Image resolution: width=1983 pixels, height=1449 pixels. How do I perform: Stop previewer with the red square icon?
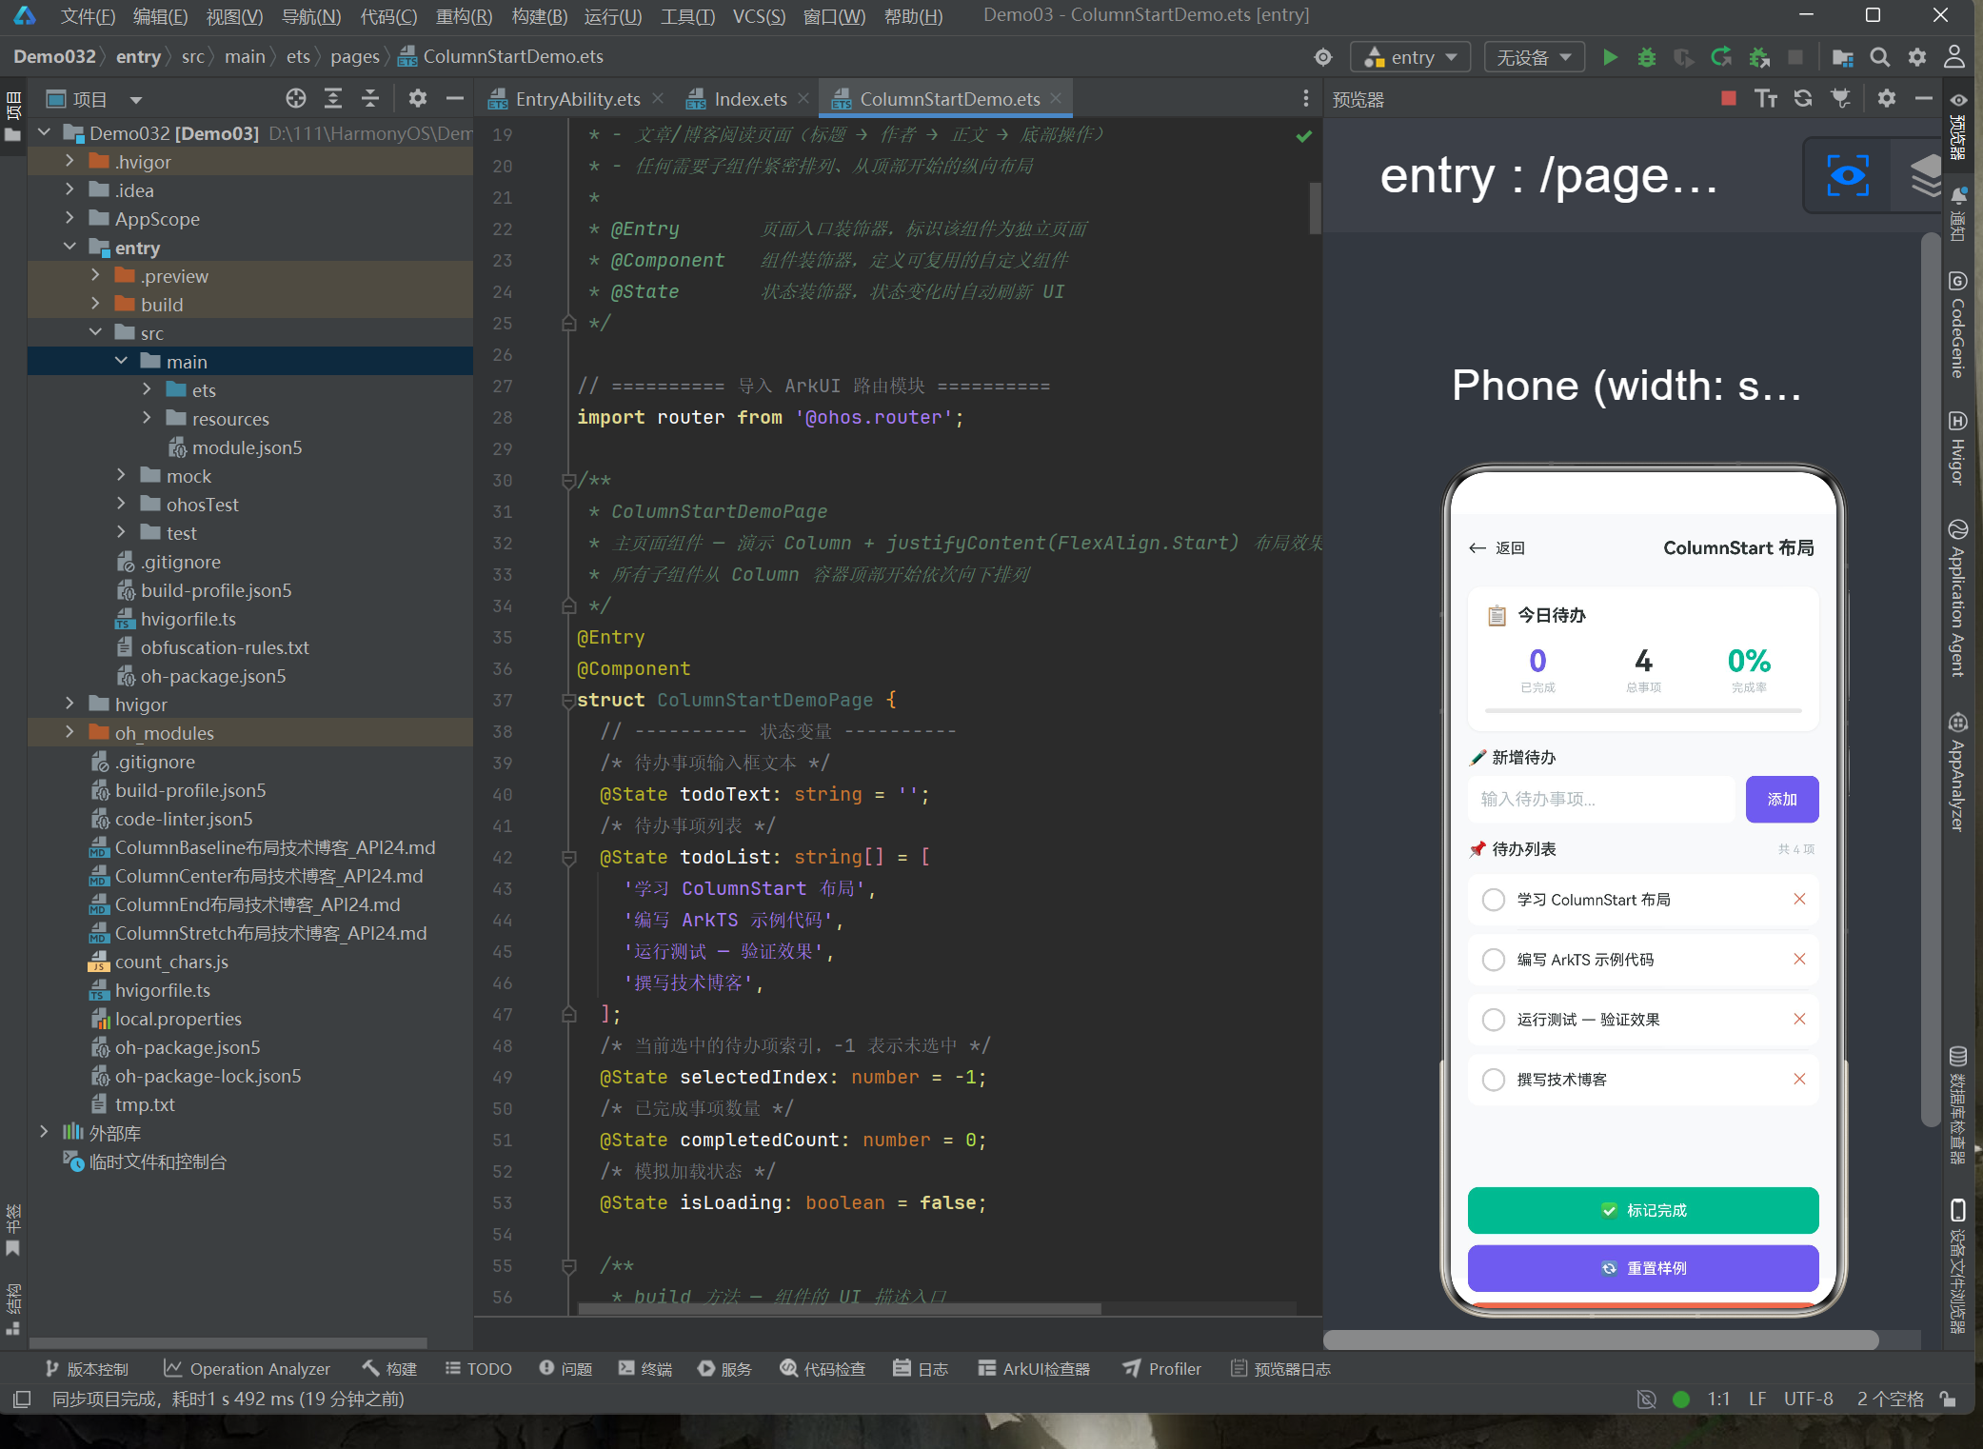pos(1729,98)
